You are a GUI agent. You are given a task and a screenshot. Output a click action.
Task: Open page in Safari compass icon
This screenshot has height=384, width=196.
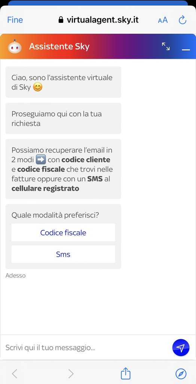181,374
